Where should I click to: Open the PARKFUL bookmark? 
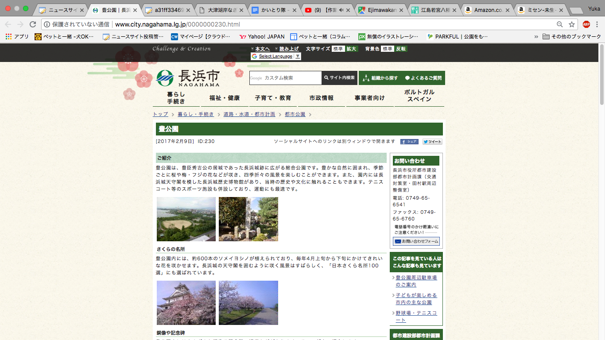click(x=457, y=36)
